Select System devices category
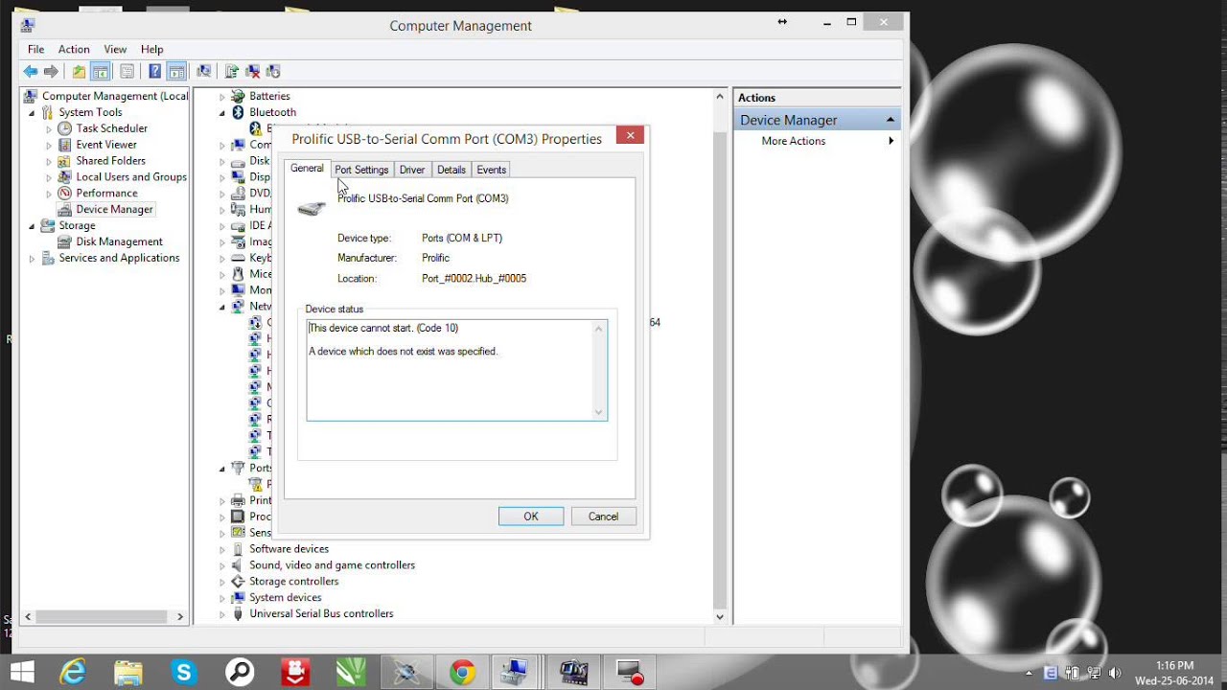 pyautogui.click(x=285, y=598)
